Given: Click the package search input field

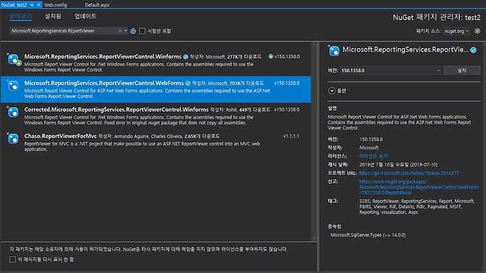Looking at the screenshot, I should click(x=63, y=31).
